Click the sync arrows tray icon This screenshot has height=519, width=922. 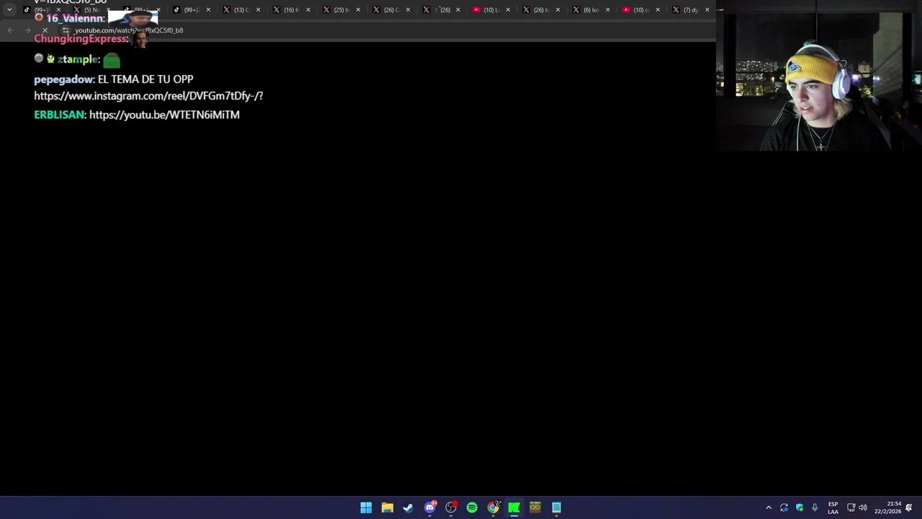point(784,507)
